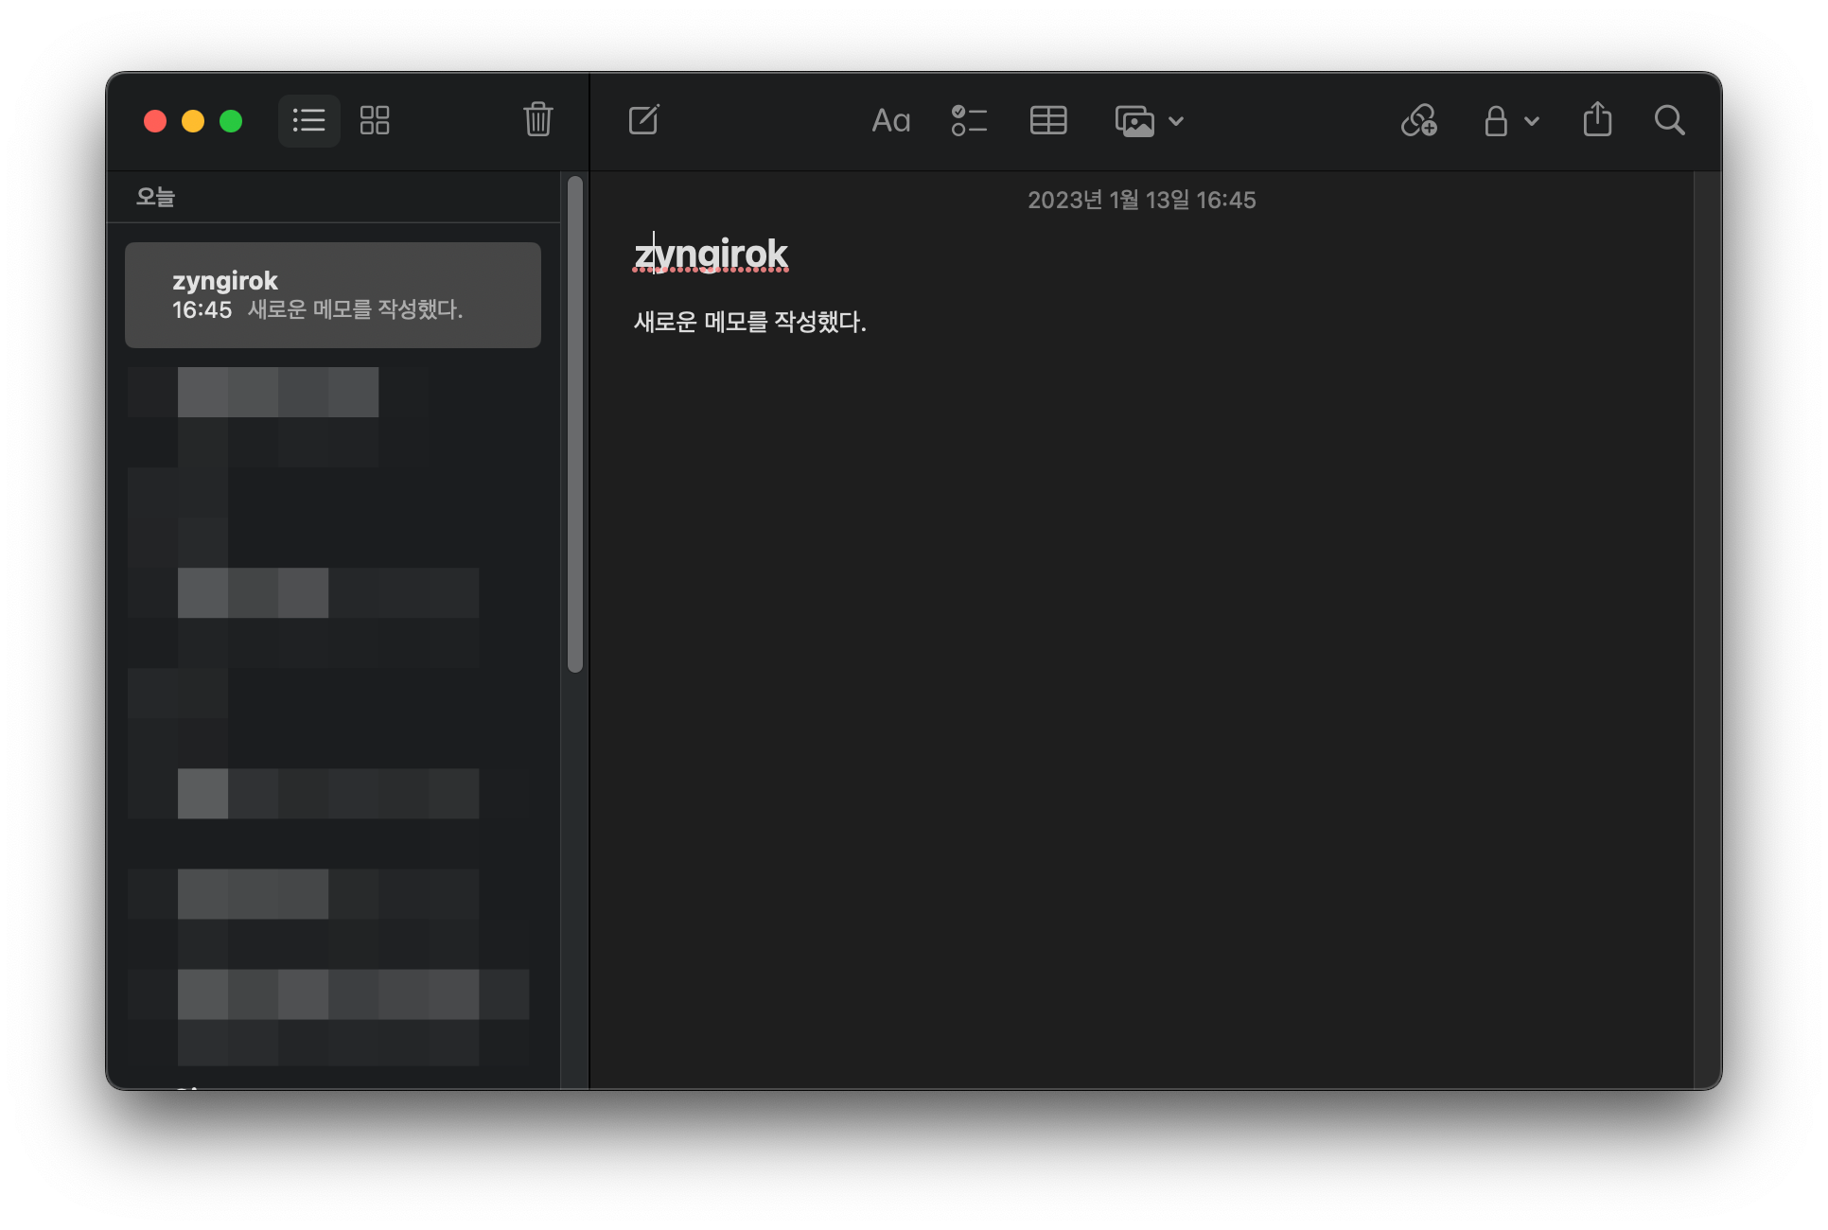This screenshot has width=1828, height=1230.
Task: Open collaboration link options
Action: click(1419, 120)
